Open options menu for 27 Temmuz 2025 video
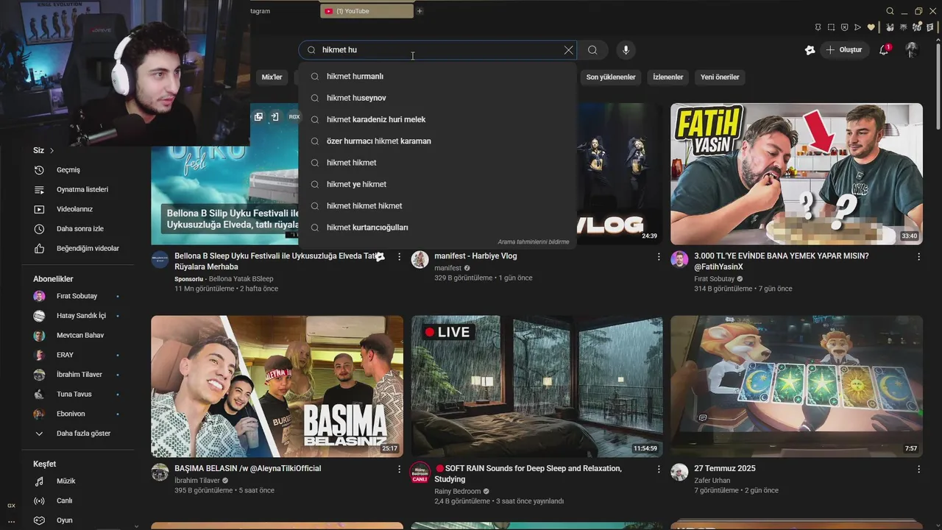This screenshot has height=530, width=942. coord(918,469)
